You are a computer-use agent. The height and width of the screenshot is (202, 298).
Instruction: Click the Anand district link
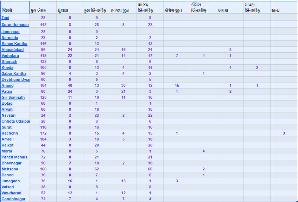tap(8, 86)
